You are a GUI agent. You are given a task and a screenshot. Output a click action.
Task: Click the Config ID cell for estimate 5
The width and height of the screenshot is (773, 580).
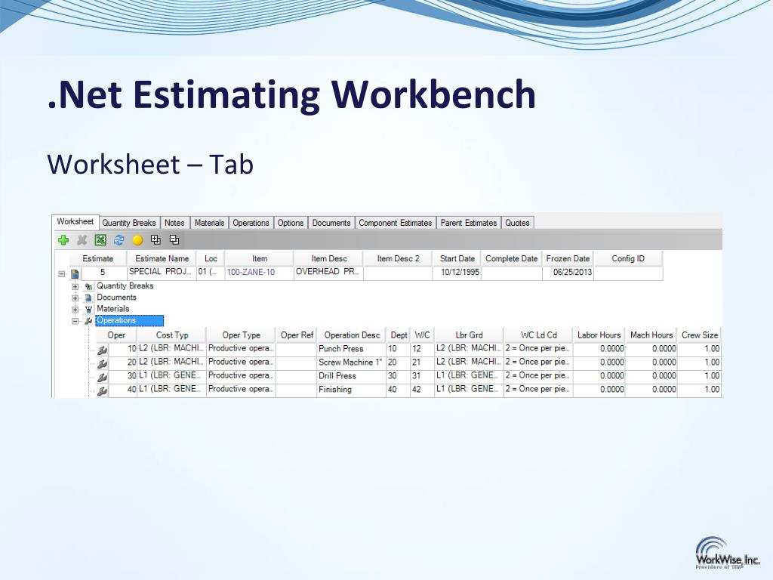[x=628, y=272]
